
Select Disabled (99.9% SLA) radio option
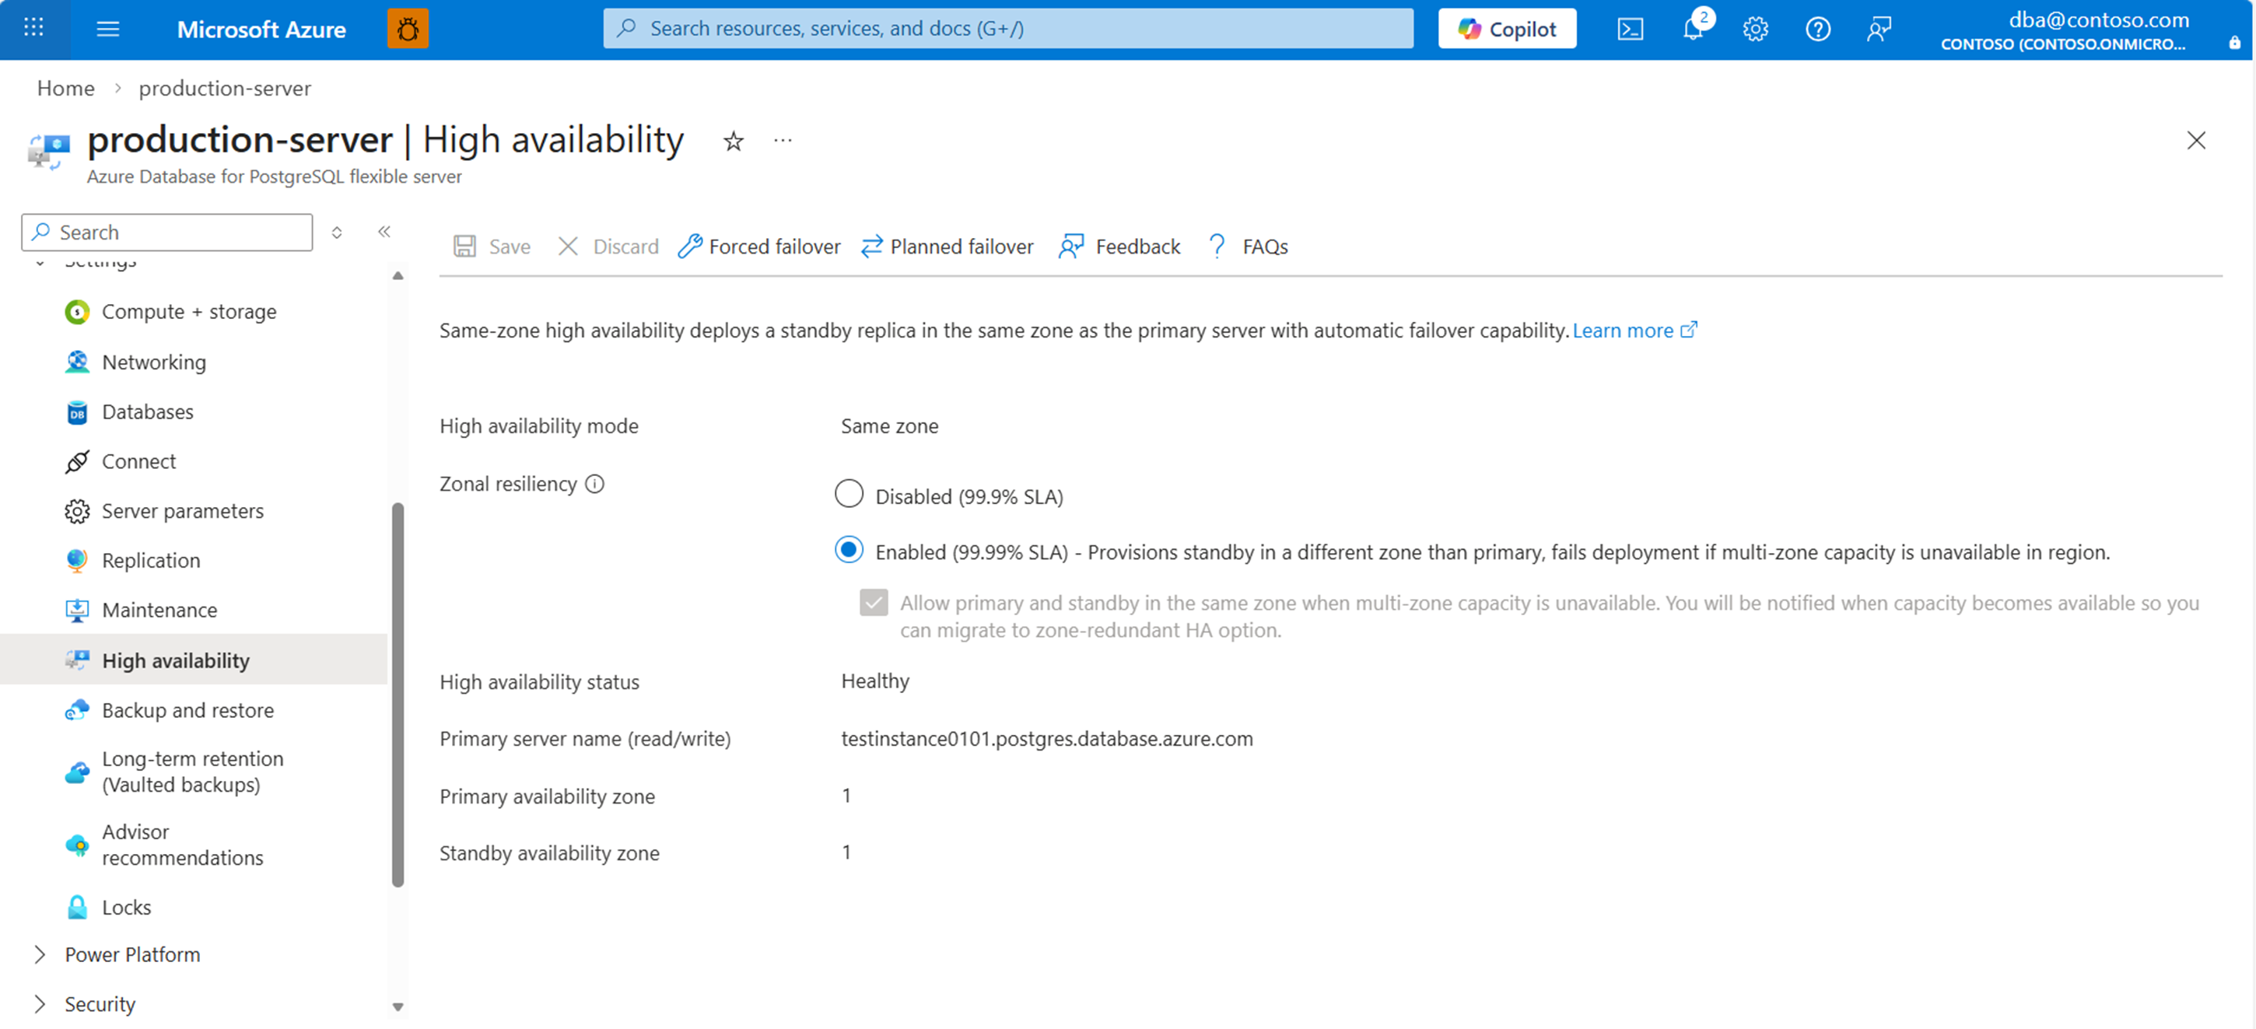pos(848,494)
